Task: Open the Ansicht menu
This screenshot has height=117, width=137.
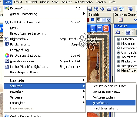Action: coord(67,2)
